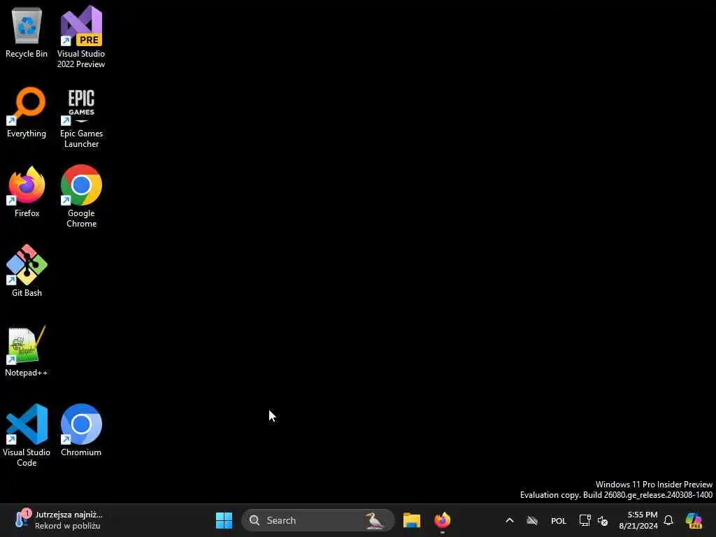The height and width of the screenshot is (537, 716).
Task: Click the taskbar Search box
Action: pos(318,520)
